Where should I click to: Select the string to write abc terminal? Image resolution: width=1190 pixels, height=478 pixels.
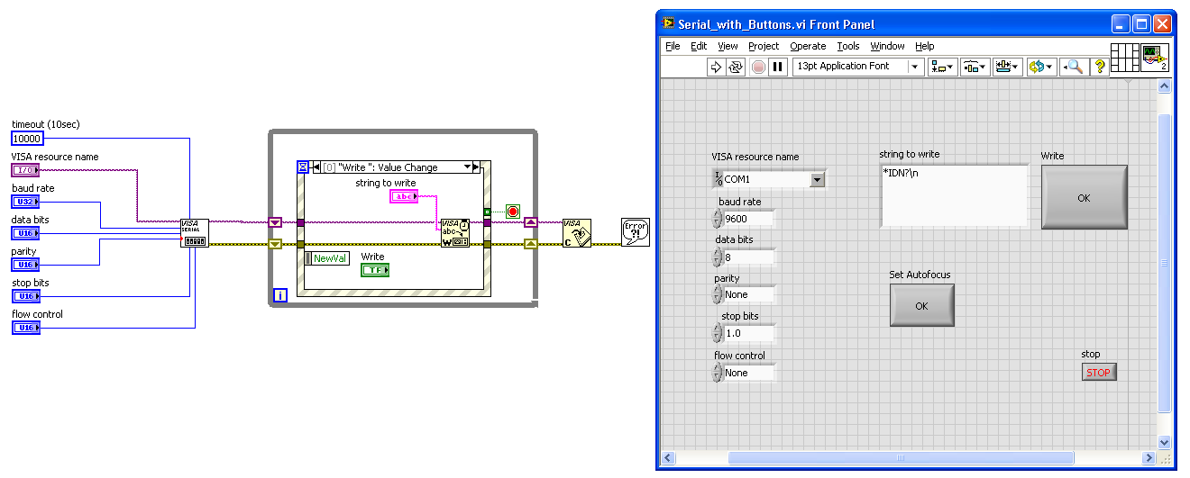tap(404, 196)
